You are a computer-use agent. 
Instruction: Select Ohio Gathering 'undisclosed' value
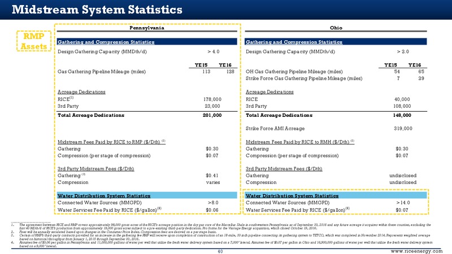tap(403, 176)
